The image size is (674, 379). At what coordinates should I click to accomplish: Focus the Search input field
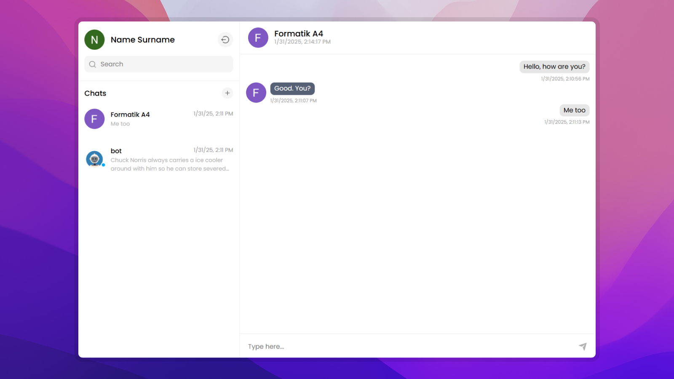click(x=159, y=64)
